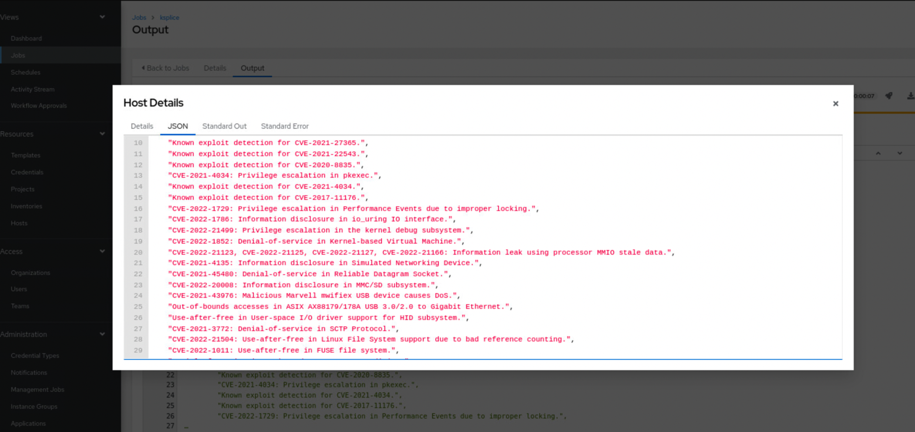
Task: Click JSON line 15 about CVE-2017-11176
Action: pos(268,198)
